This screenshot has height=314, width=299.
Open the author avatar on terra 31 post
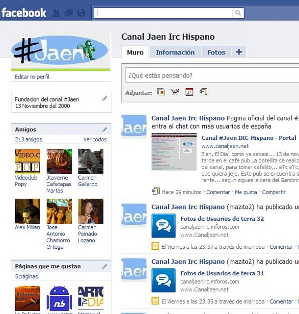134,270
